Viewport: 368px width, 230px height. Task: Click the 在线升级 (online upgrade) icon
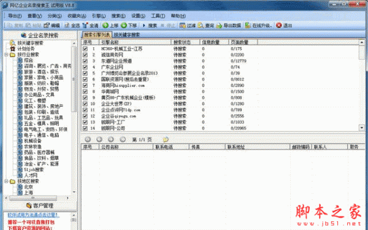click(x=248, y=25)
